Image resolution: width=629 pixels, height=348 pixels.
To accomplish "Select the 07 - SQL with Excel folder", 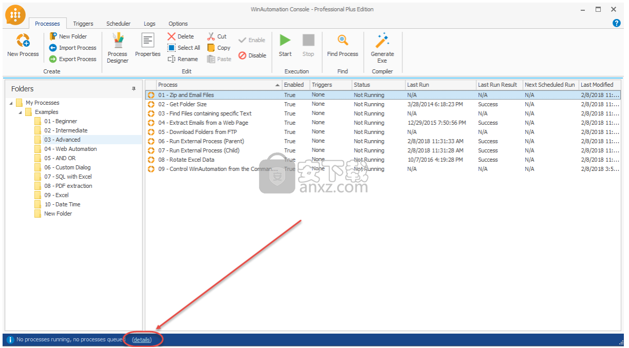I will [x=68, y=177].
